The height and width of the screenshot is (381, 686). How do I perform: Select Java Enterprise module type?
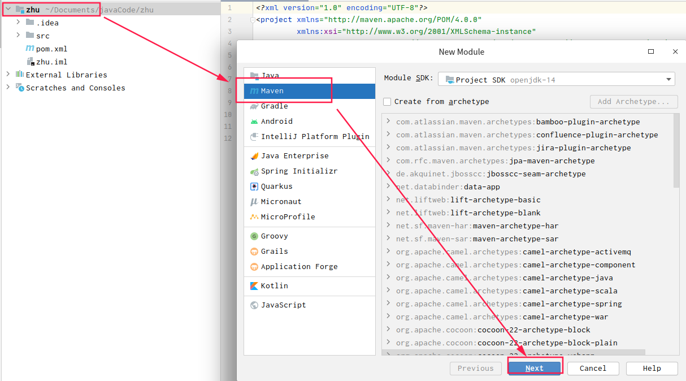pyautogui.click(x=310, y=156)
